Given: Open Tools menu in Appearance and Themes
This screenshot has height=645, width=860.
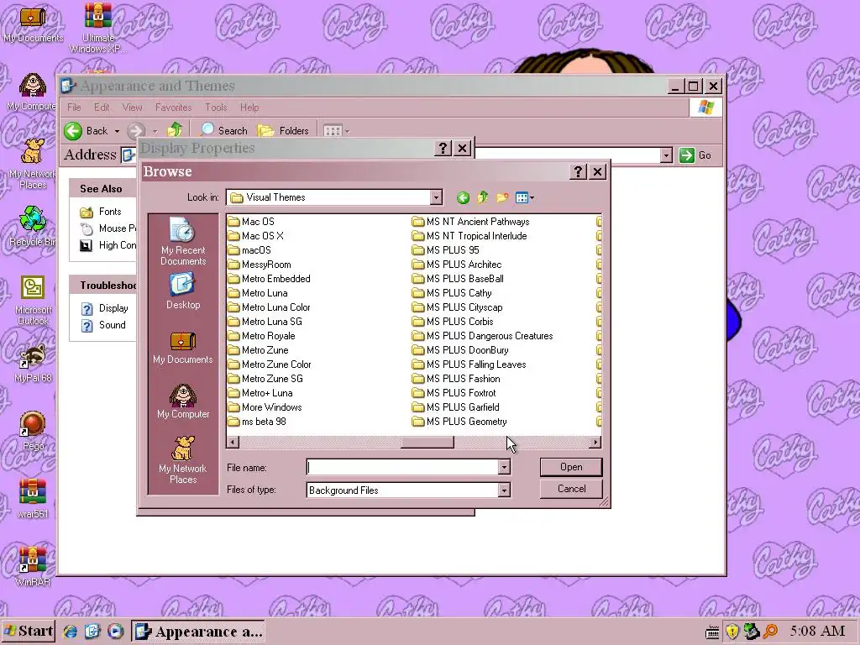Looking at the screenshot, I should click(216, 107).
